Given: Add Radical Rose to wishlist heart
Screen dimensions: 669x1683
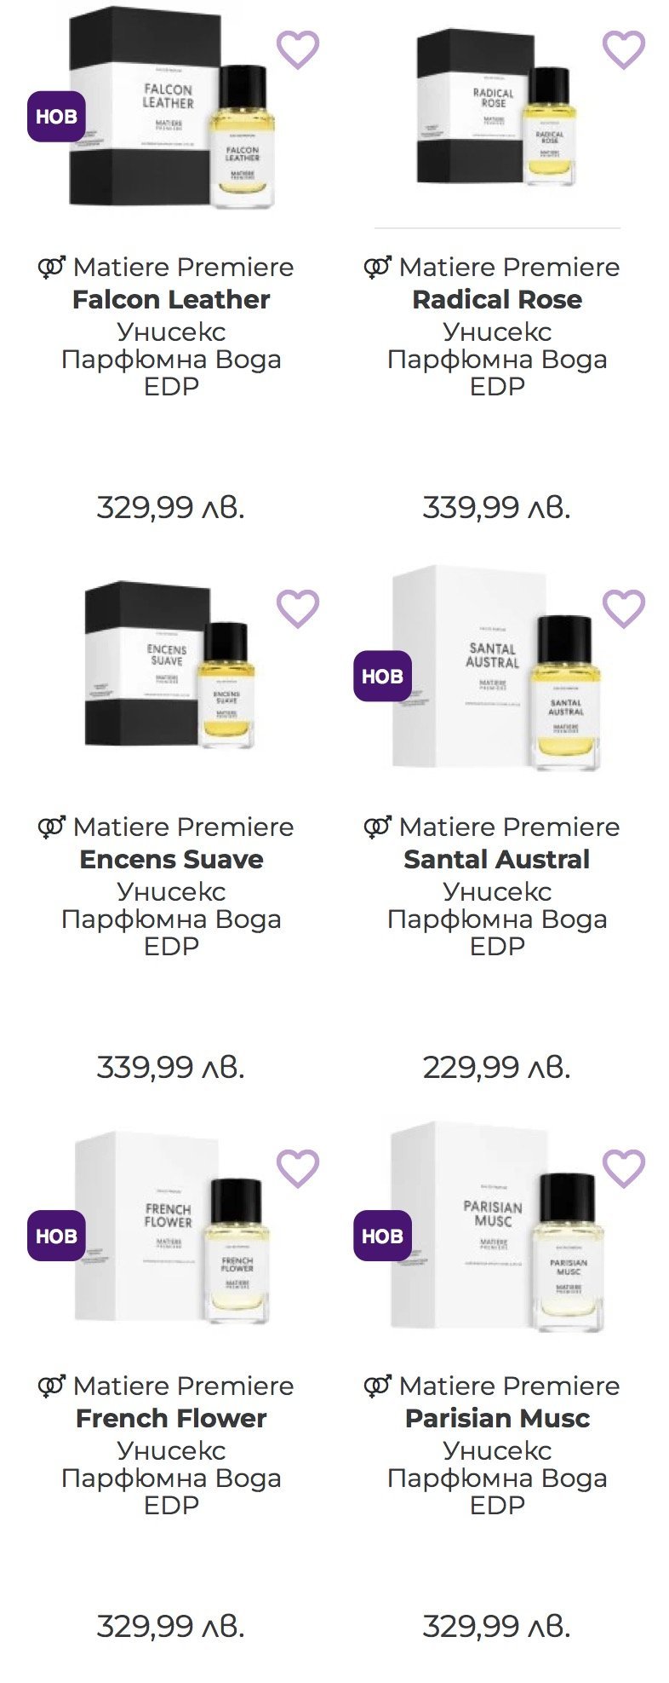Looking at the screenshot, I should [x=624, y=49].
